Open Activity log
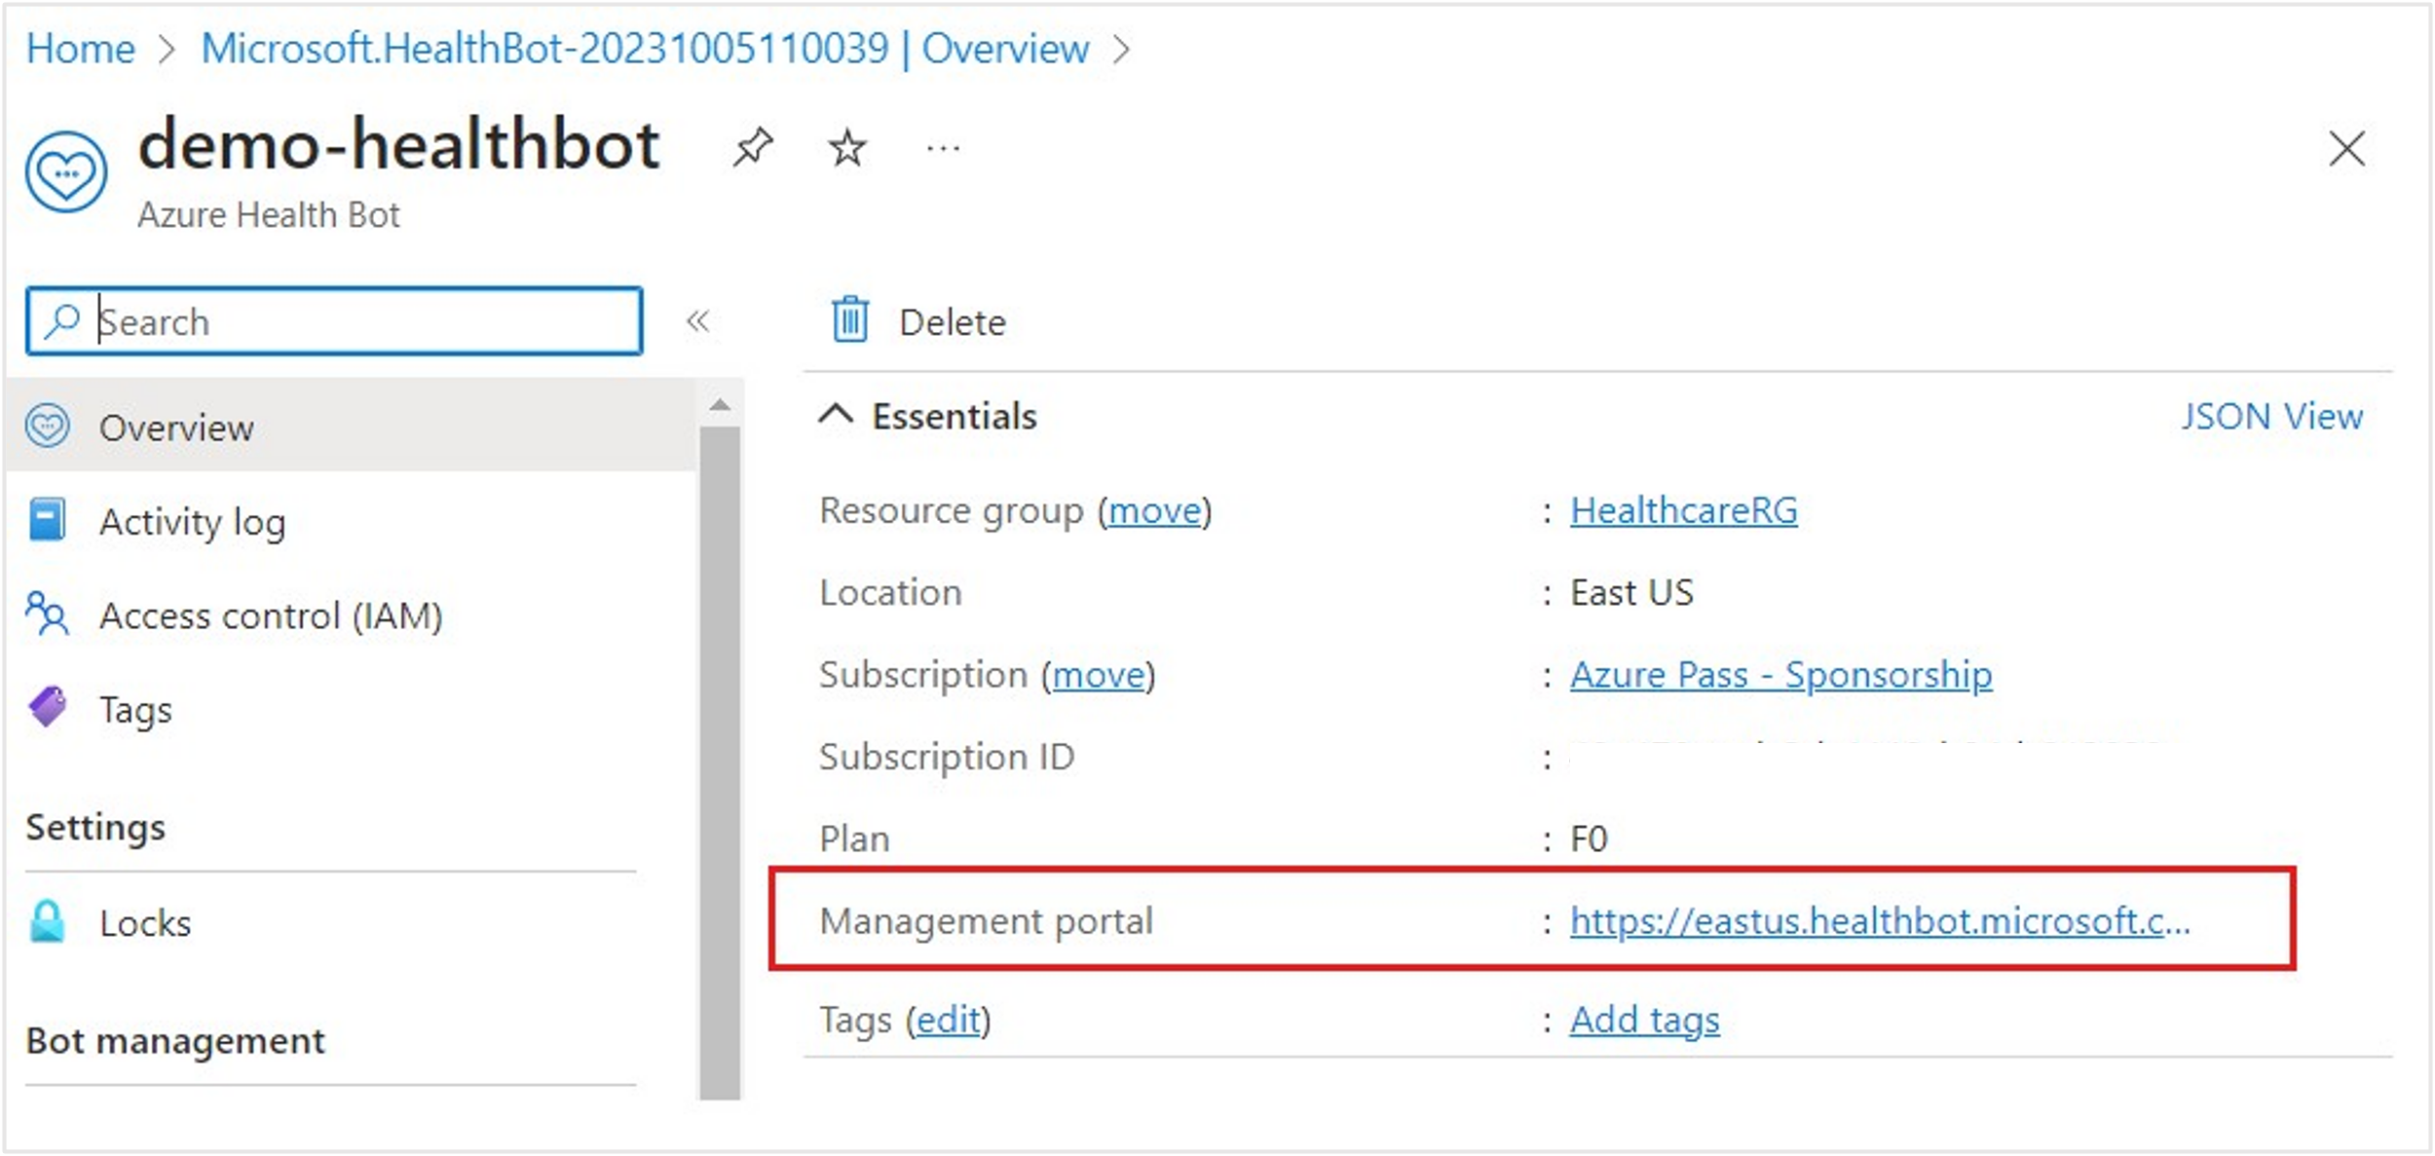 tap(191, 522)
